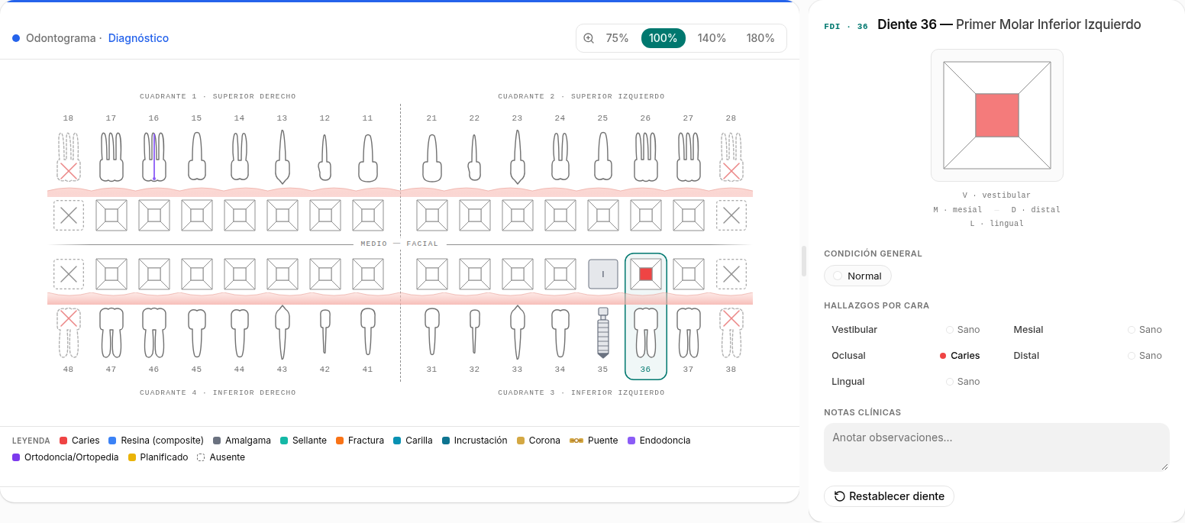The height and width of the screenshot is (523, 1185).
Task: Toggle the Lingual face Sano finding
Action: point(963,382)
